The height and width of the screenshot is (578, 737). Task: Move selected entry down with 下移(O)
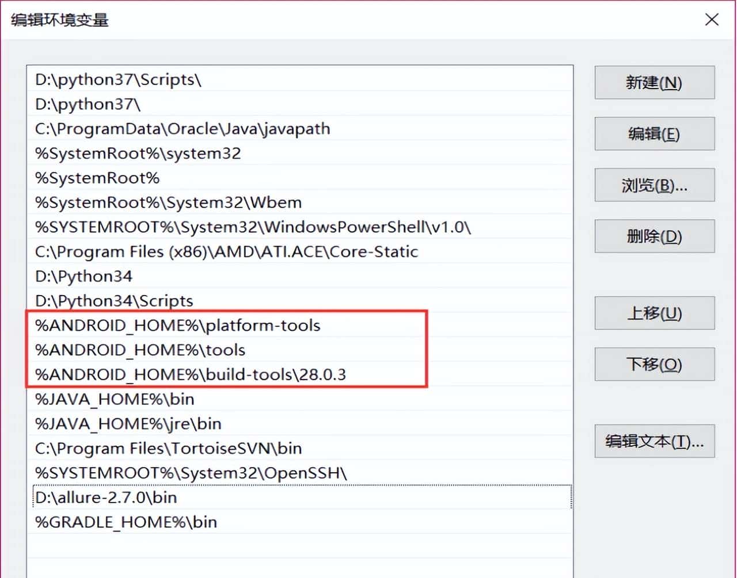[x=654, y=364]
